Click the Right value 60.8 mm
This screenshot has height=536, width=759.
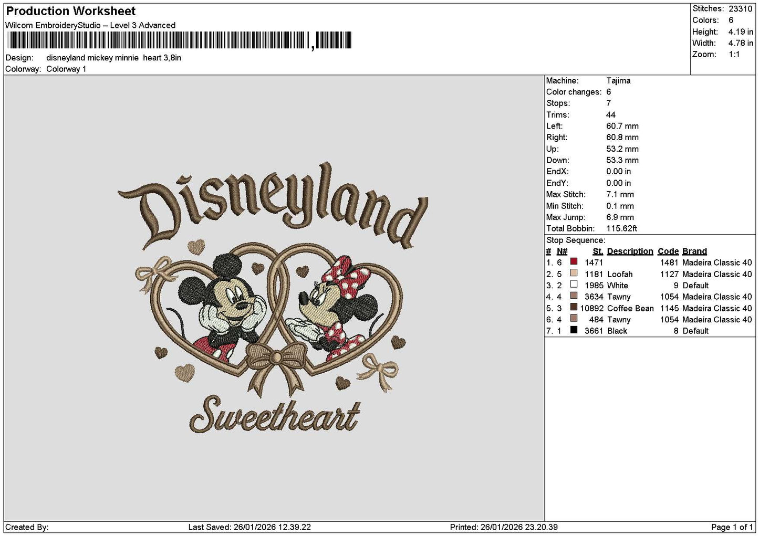click(622, 138)
